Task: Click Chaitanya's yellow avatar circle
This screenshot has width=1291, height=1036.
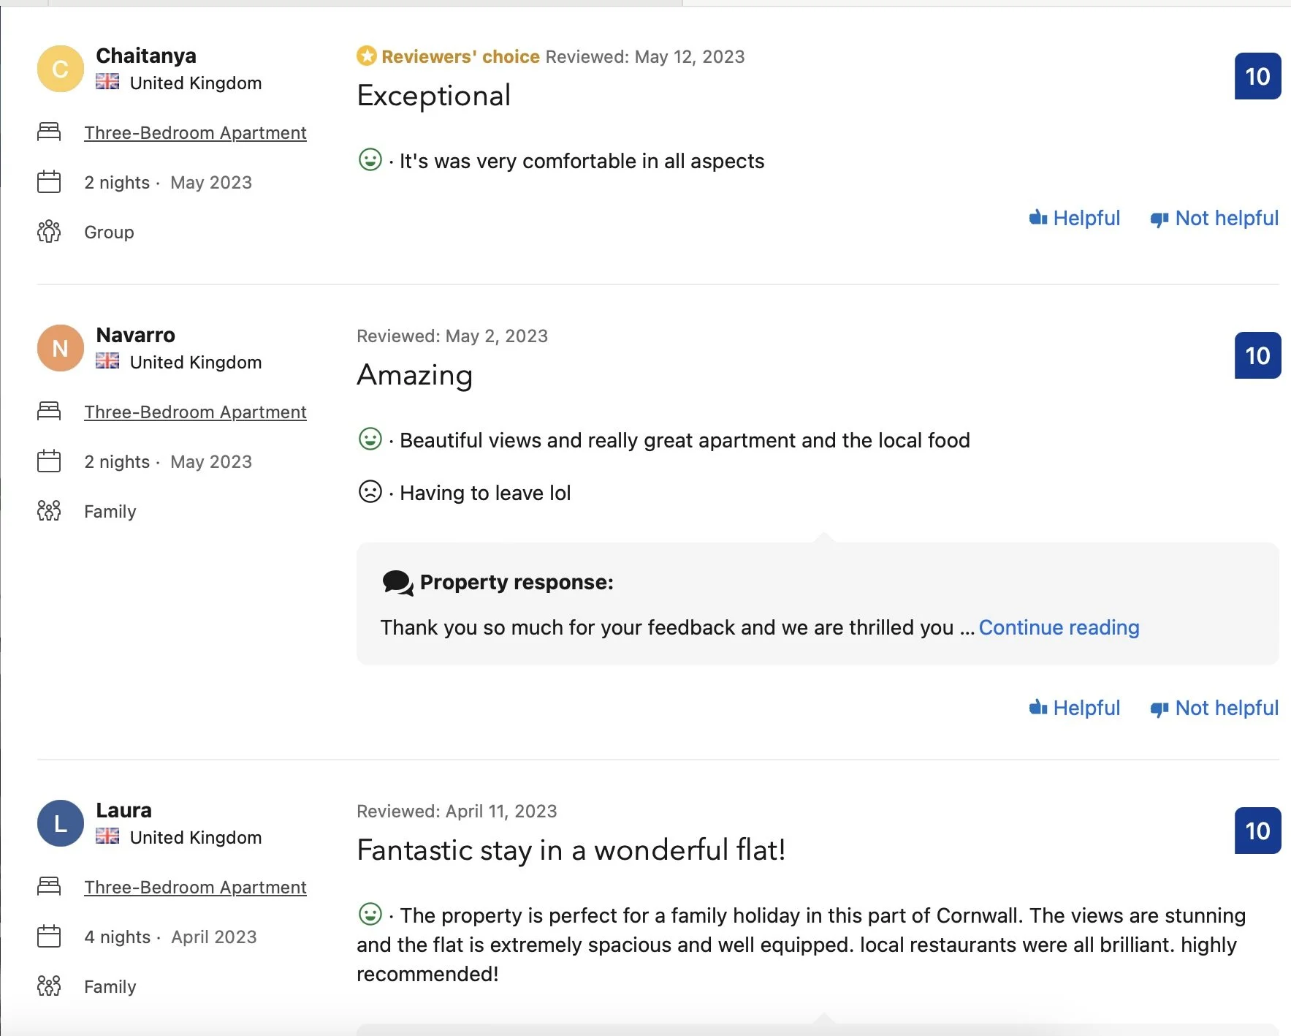Action: [60, 69]
